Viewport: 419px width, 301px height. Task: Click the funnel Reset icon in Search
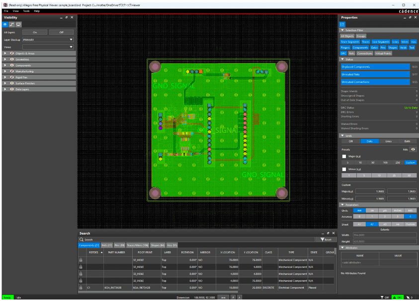click(x=323, y=240)
